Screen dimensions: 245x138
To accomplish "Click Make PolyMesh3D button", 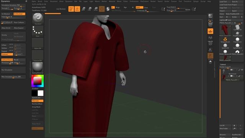I will [x=234, y=14].
